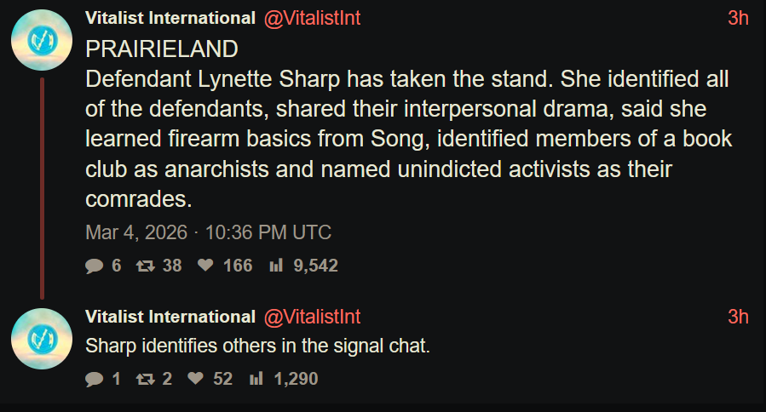This screenshot has height=412, width=766.
Task: Click the retweet icon showing 38
Action: 146,266
